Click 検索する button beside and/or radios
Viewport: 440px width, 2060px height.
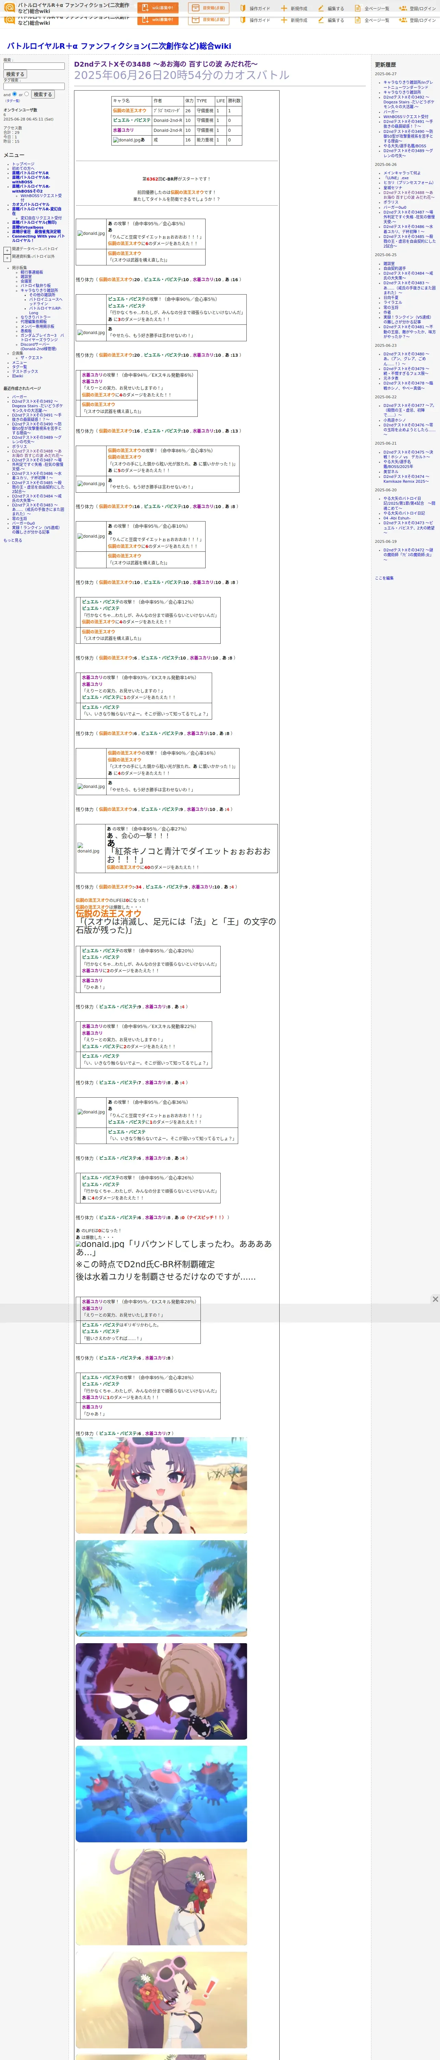[x=42, y=94]
